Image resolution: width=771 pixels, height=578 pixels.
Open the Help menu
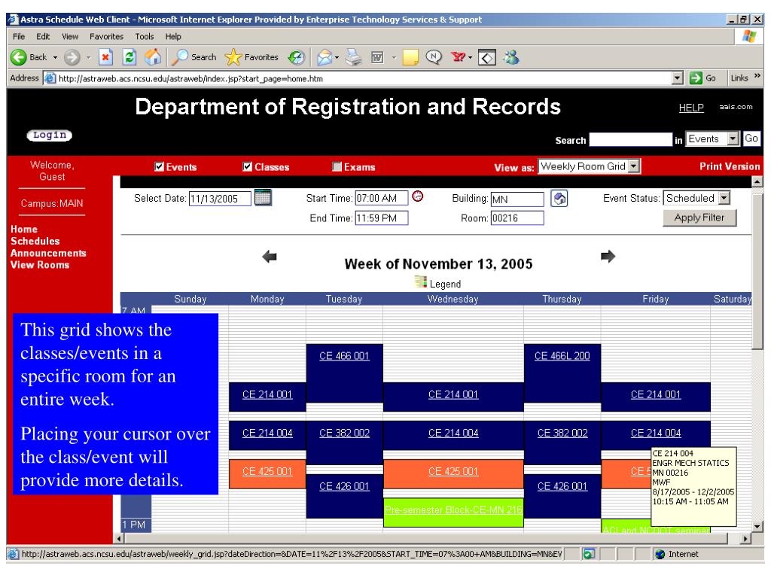pos(173,36)
